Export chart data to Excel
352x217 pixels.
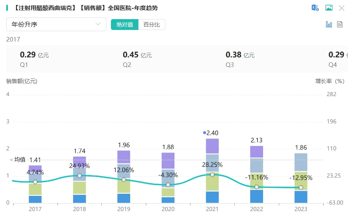(315, 8)
